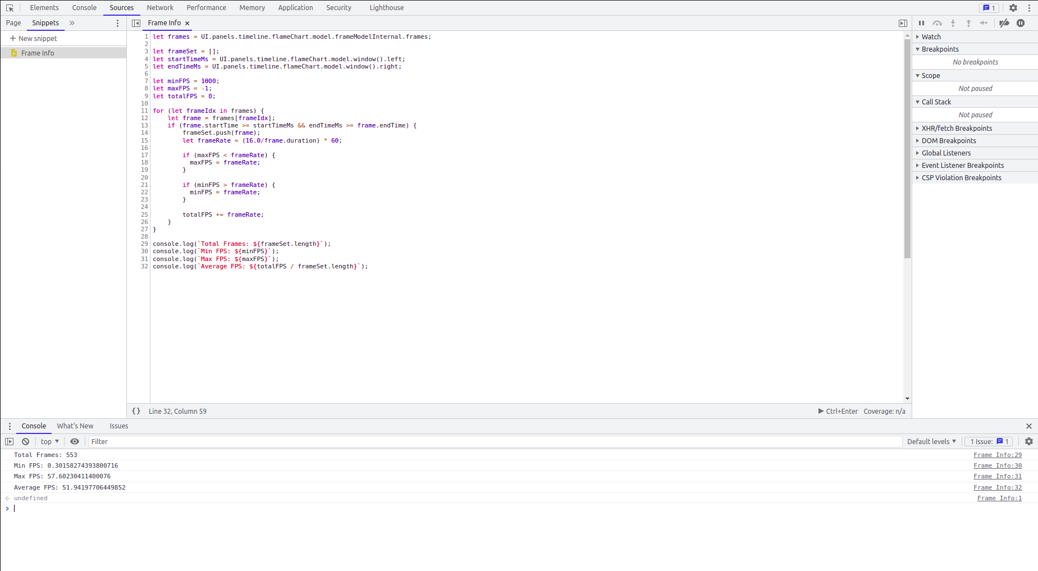
Task: Open the DevTools settings gear
Action: point(1013,8)
